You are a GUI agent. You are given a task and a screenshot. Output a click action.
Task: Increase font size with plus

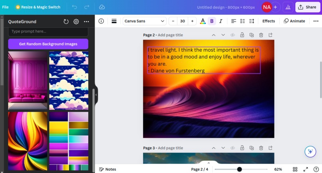coord(192,21)
